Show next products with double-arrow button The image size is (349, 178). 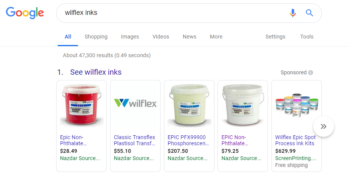(323, 126)
